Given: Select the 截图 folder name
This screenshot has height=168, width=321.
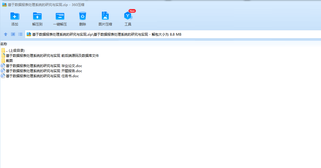Looking at the screenshot, I should click(9, 61).
